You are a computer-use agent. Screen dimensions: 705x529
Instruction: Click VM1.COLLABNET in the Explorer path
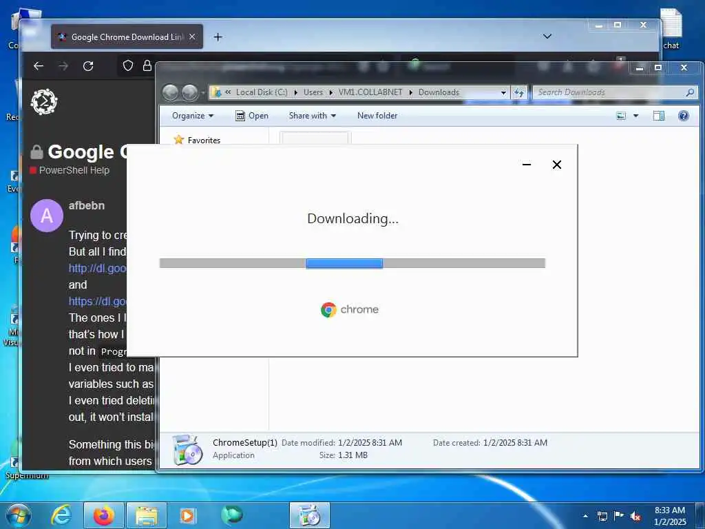pyautogui.click(x=370, y=92)
